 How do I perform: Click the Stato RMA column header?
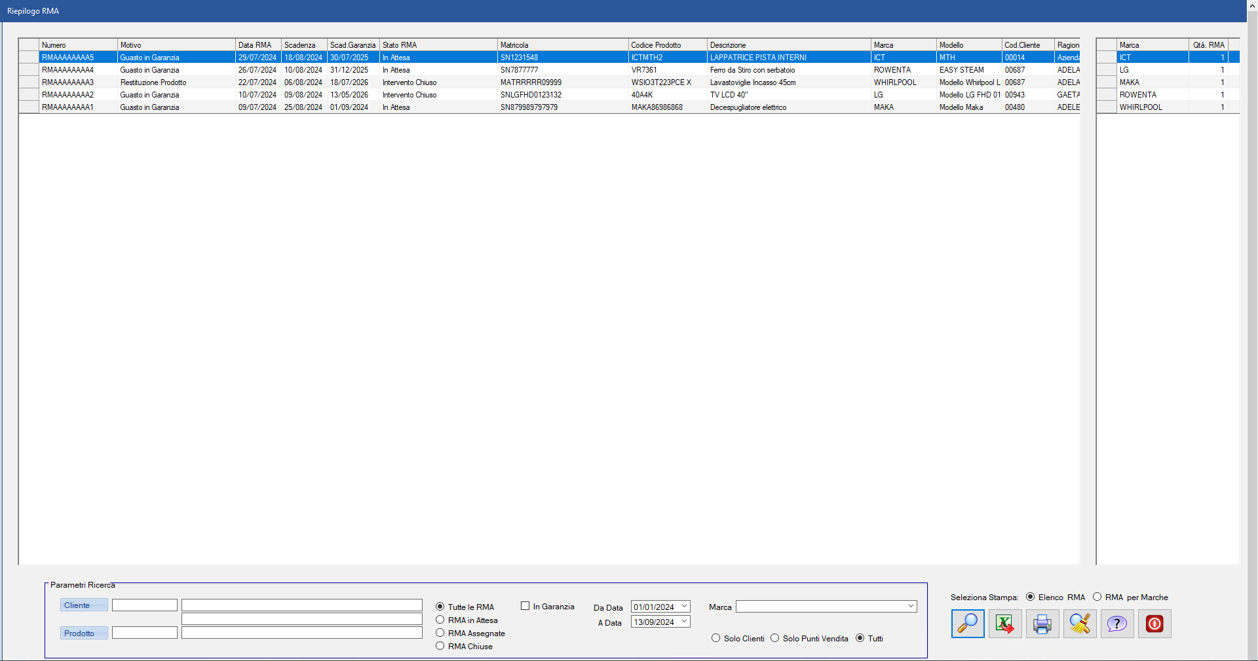[438, 45]
